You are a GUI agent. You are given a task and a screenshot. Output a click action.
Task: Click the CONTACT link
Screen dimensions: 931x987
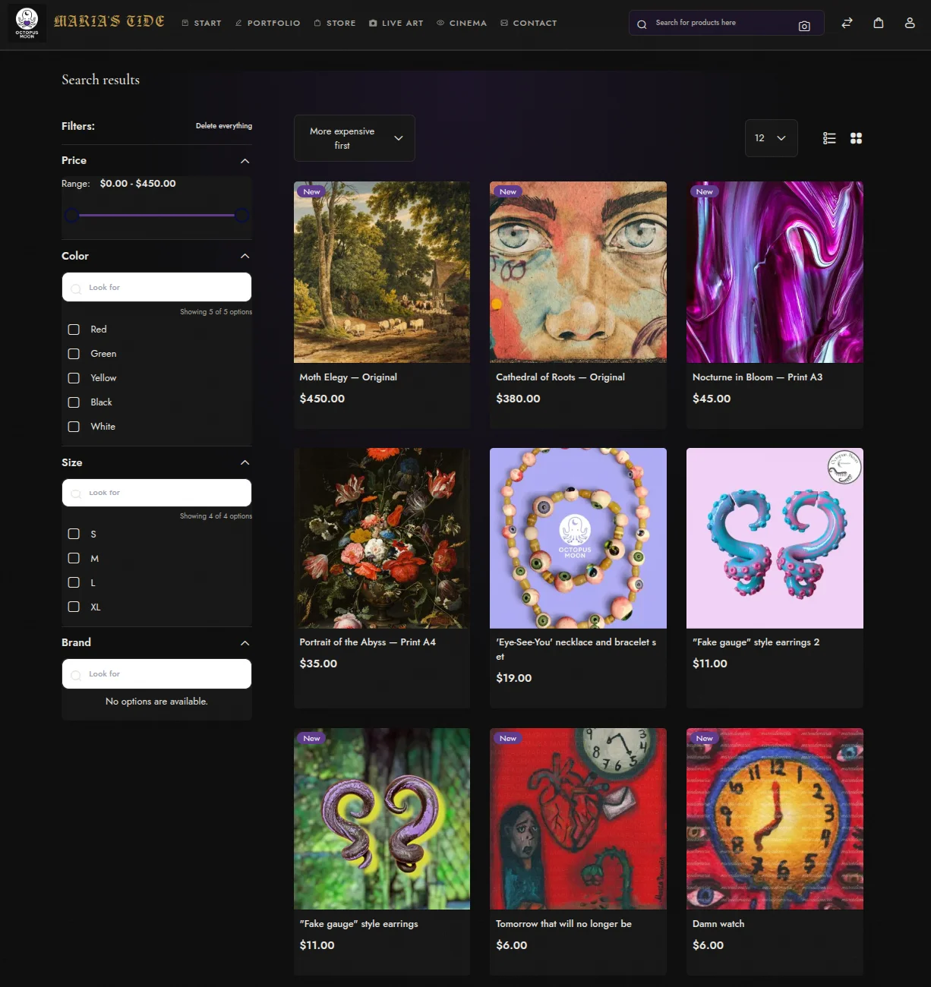pyautogui.click(x=529, y=23)
